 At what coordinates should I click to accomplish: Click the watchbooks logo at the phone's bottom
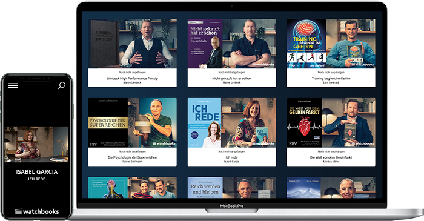point(37,211)
